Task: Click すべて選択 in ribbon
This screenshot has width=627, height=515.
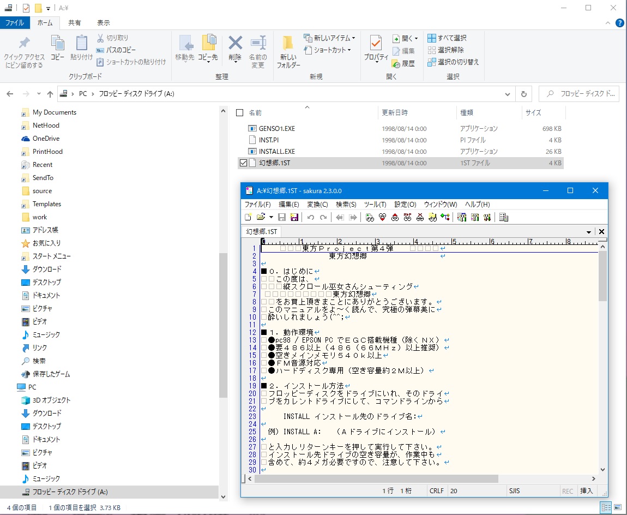Action: coord(447,38)
